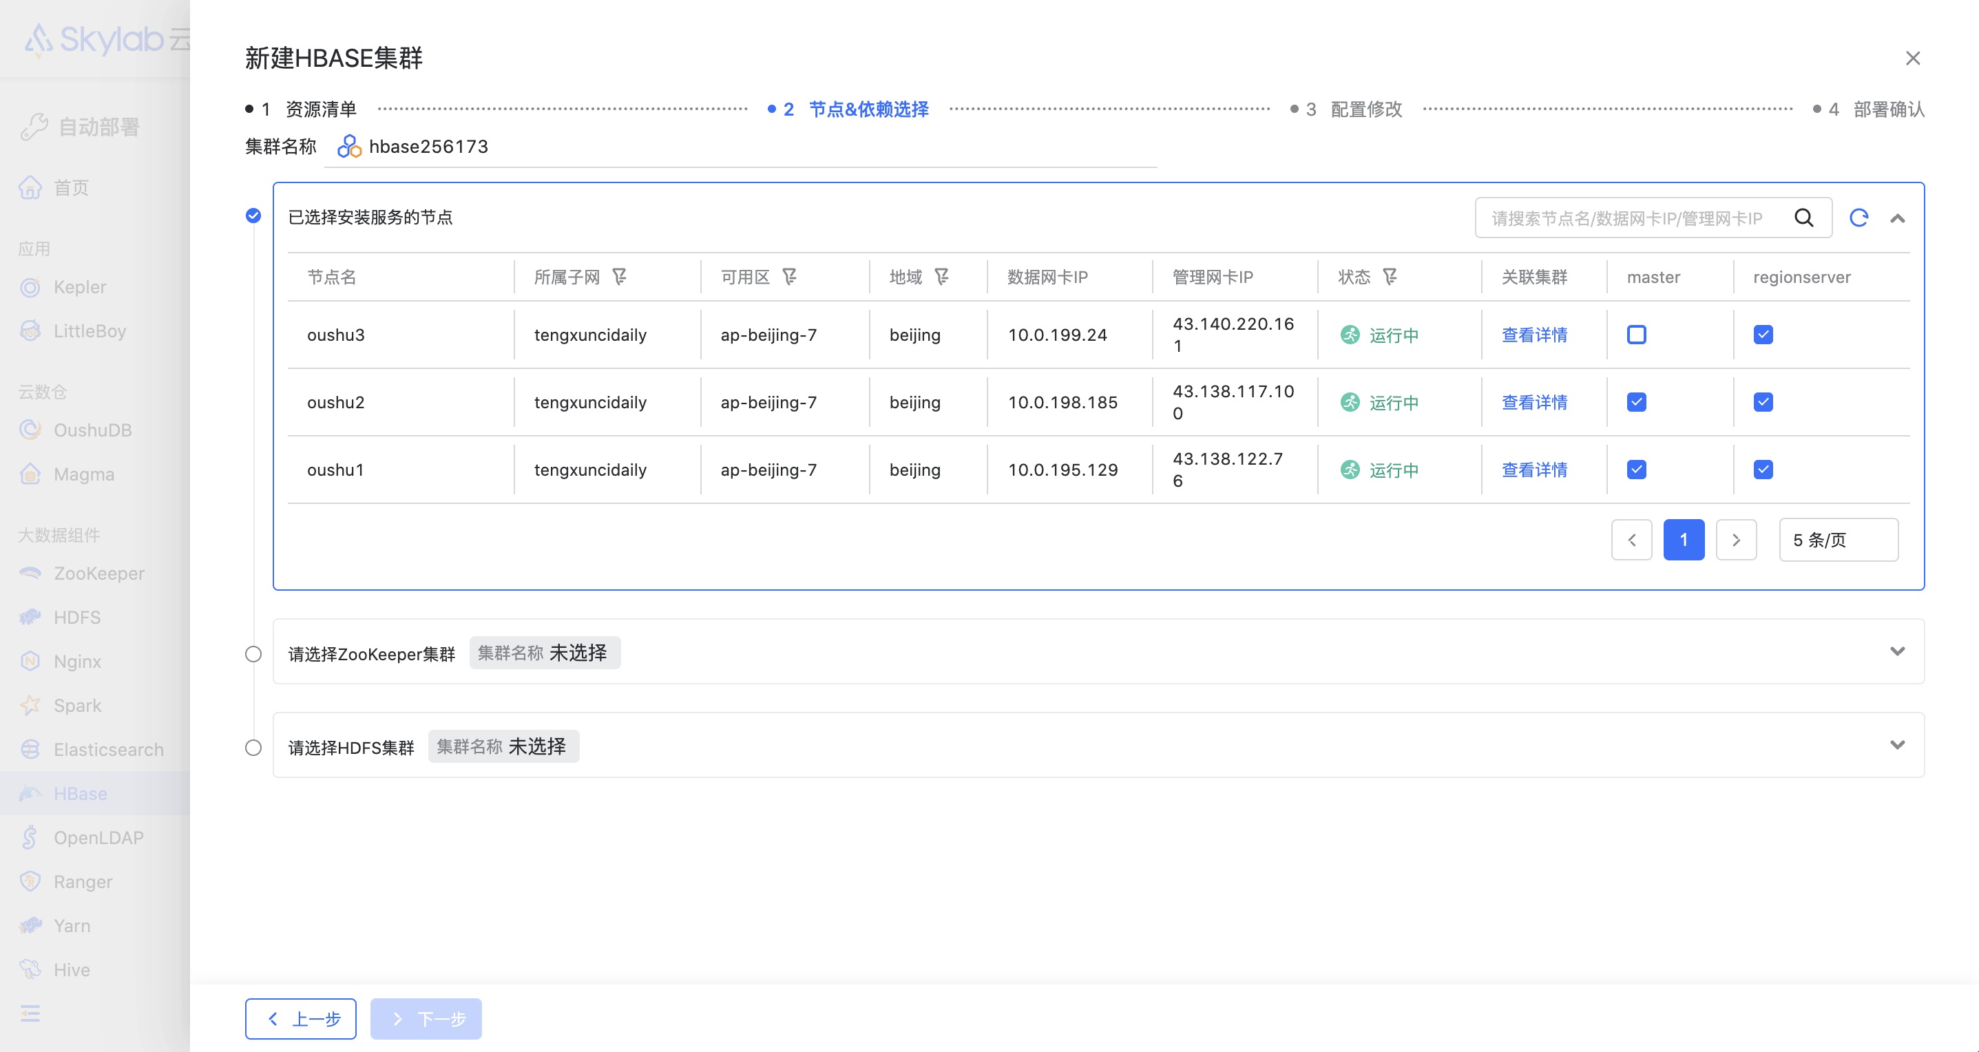
Task: Filter by 状态 column
Action: point(1389,277)
